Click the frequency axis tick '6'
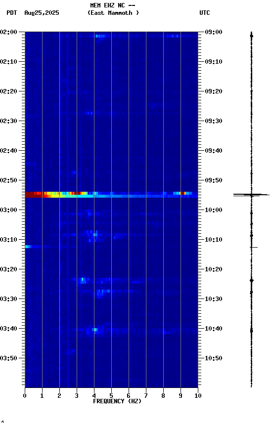The height and width of the screenshot is (427, 273). (129, 396)
